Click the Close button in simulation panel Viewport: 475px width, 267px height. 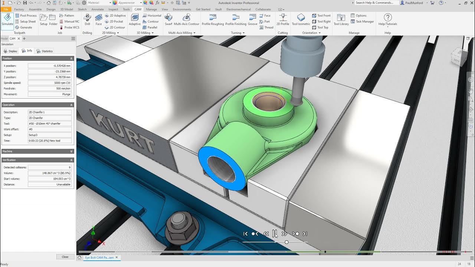pyautogui.click(x=65, y=257)
